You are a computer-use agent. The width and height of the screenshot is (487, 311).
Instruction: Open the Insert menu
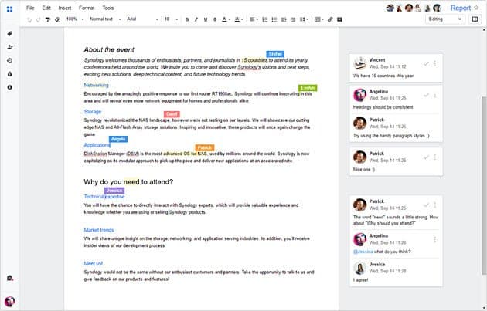tap(65, 8)
